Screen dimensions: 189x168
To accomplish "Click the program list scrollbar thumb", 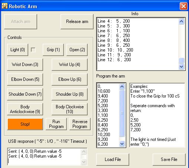I will tap(122, 113).
